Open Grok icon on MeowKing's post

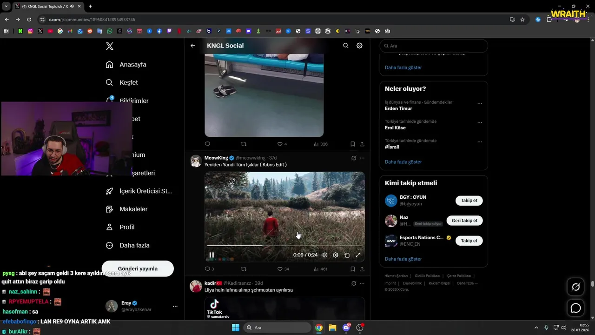click(x=354, y=158)
